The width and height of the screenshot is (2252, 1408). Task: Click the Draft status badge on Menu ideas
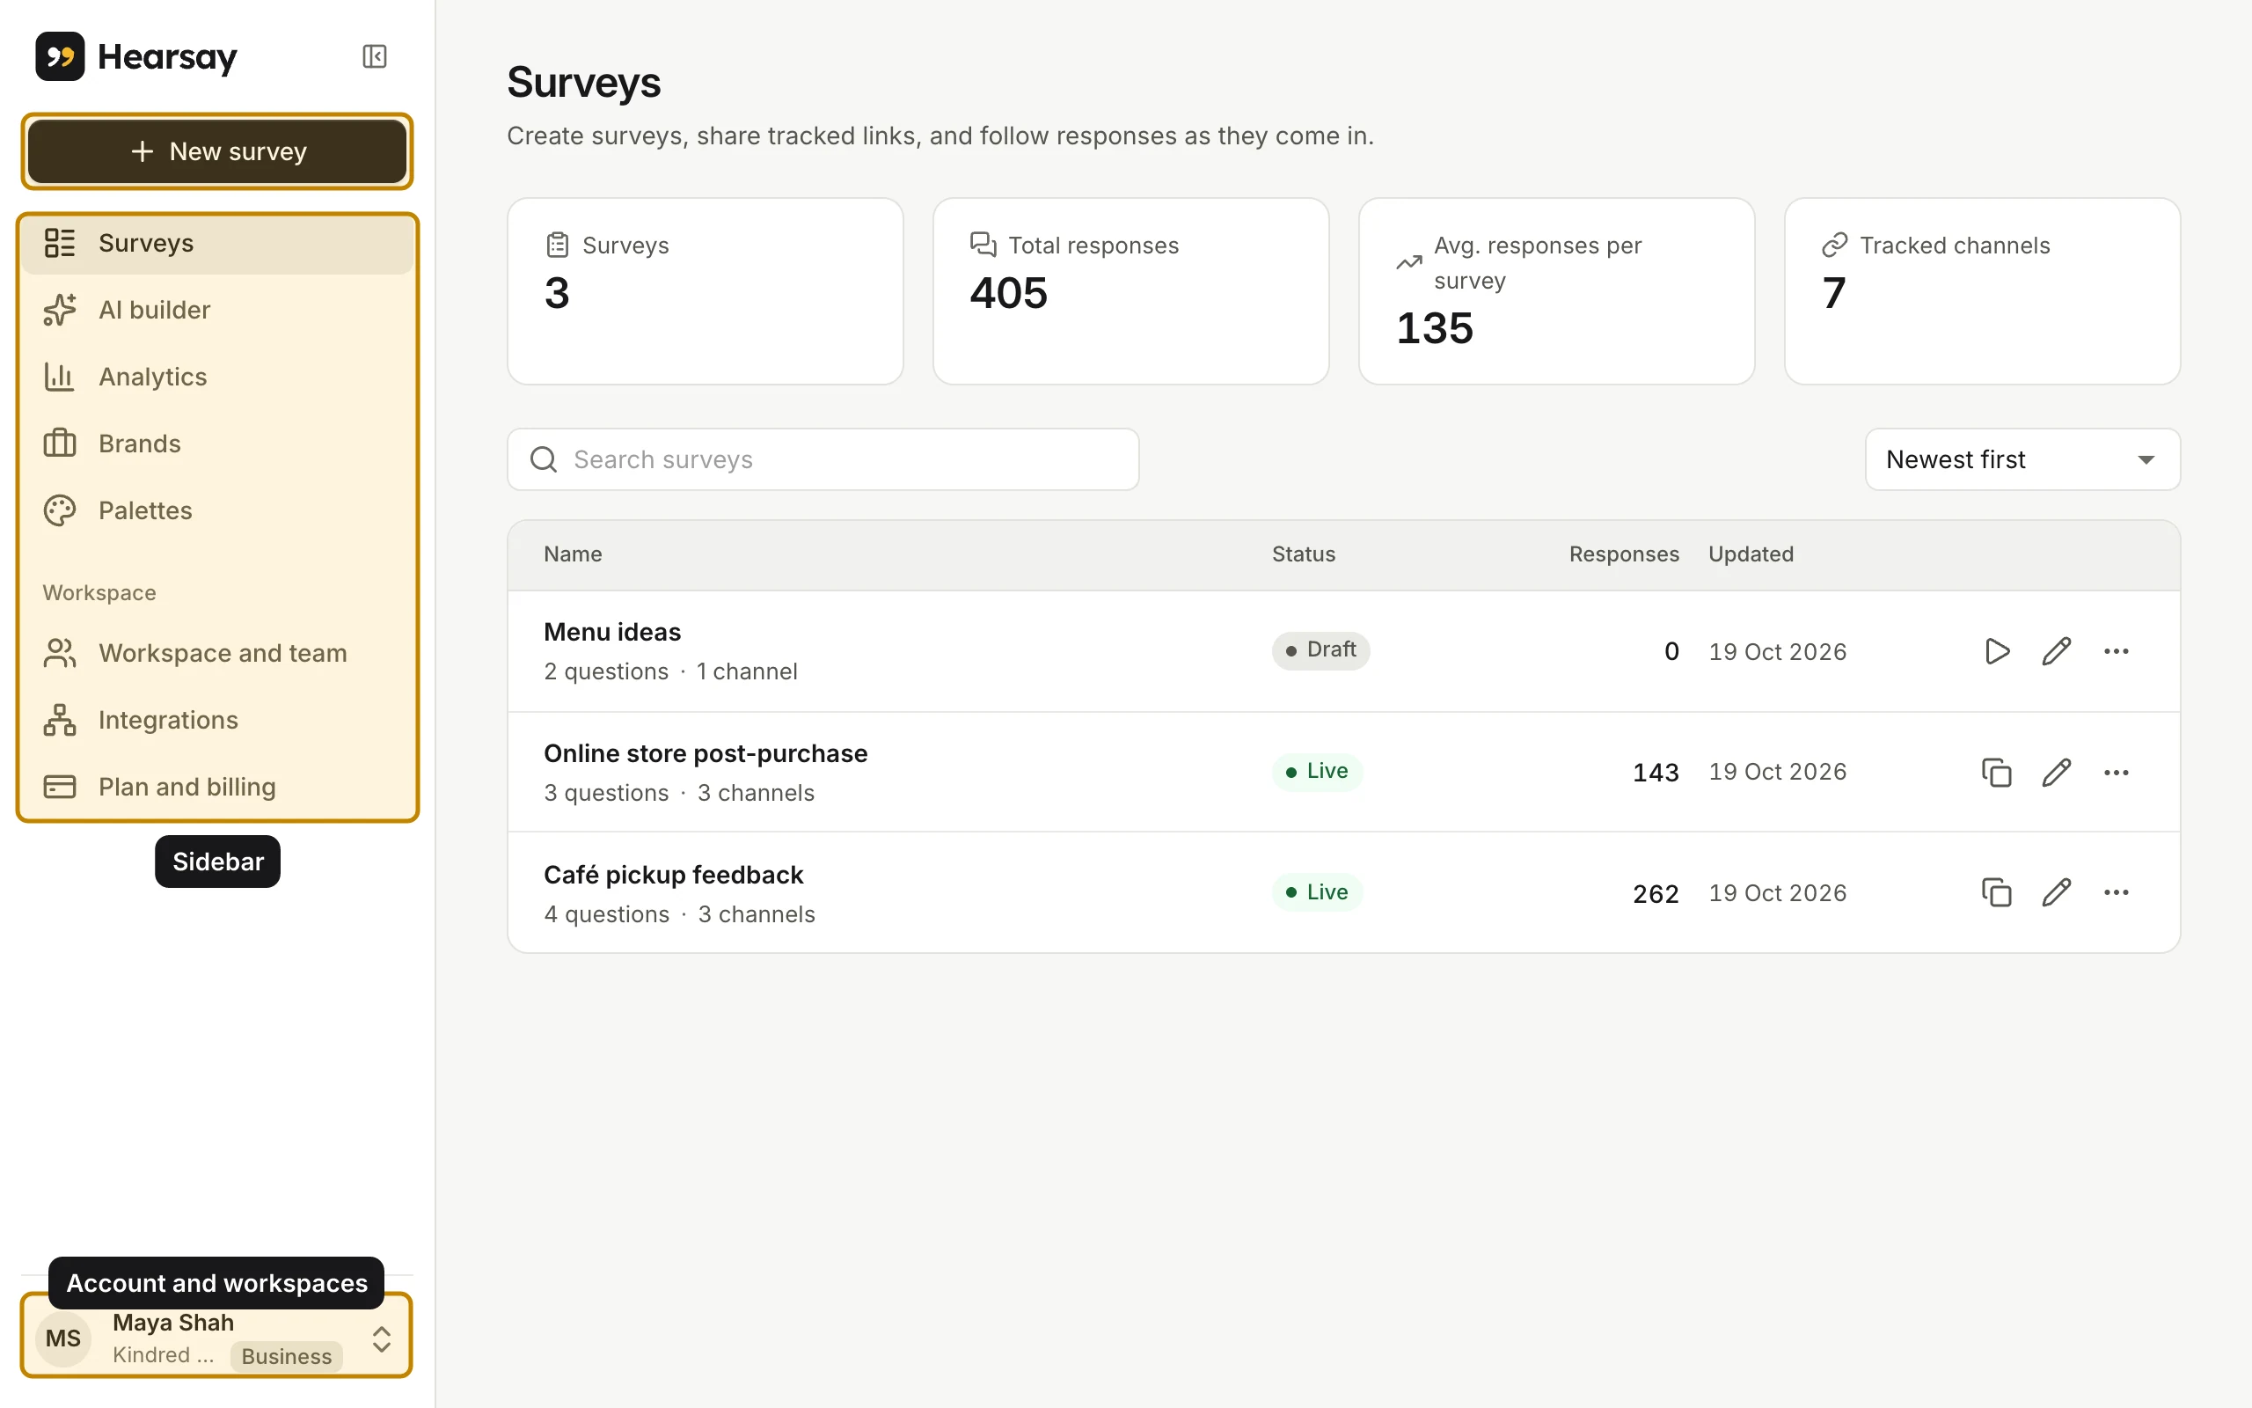pyautogui.click(x=1320, y=650)
